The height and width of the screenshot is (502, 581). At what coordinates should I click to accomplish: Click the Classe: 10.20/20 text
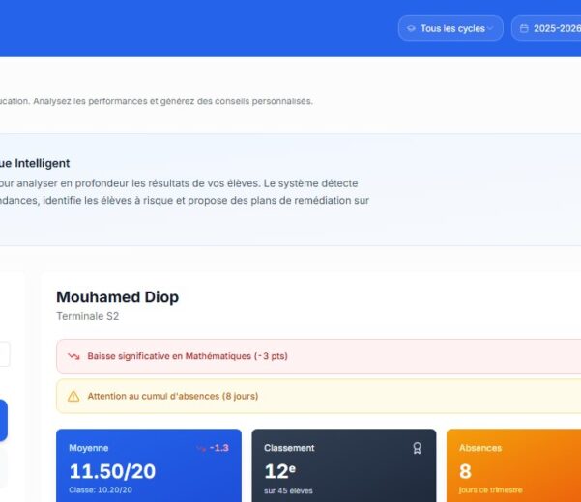coord(101,490)
